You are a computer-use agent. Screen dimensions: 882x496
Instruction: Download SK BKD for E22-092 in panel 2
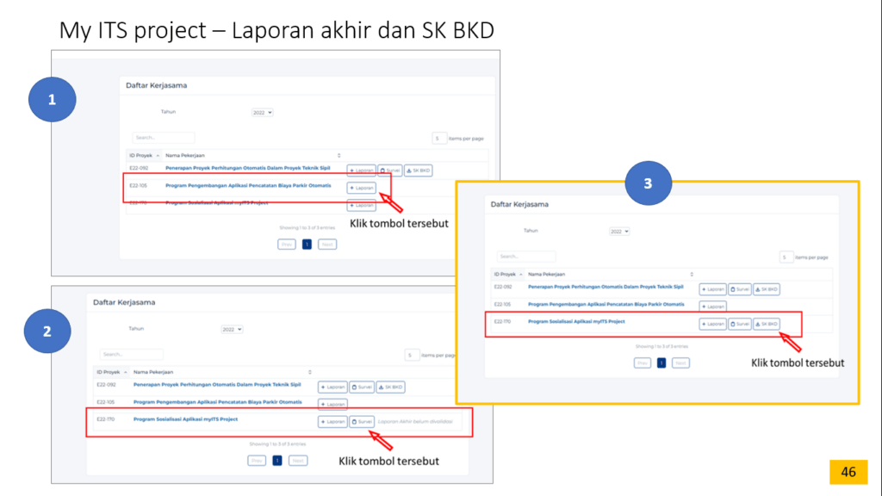pyautogui.click(x=390, y=387)
